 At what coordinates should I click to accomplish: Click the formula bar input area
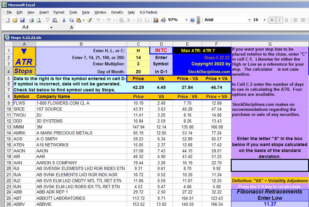[x=191, y=27]
